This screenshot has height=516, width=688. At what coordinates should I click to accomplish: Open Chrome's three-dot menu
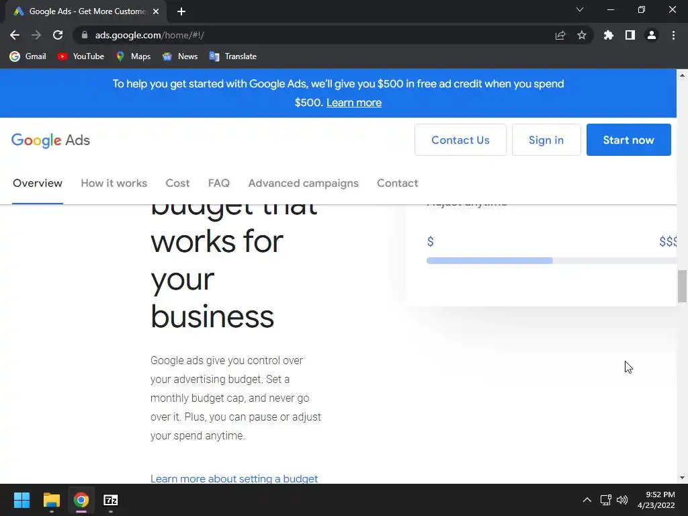[673, 35]
